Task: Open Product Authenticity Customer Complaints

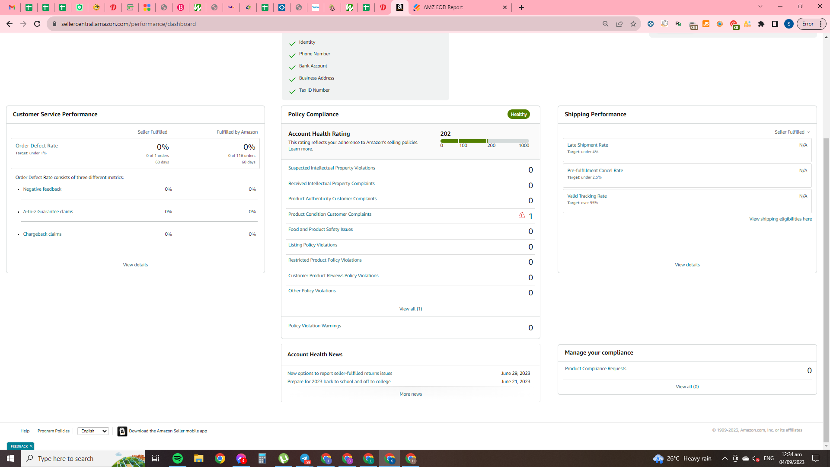Action: pyautogui.click(x=332, y=199)
